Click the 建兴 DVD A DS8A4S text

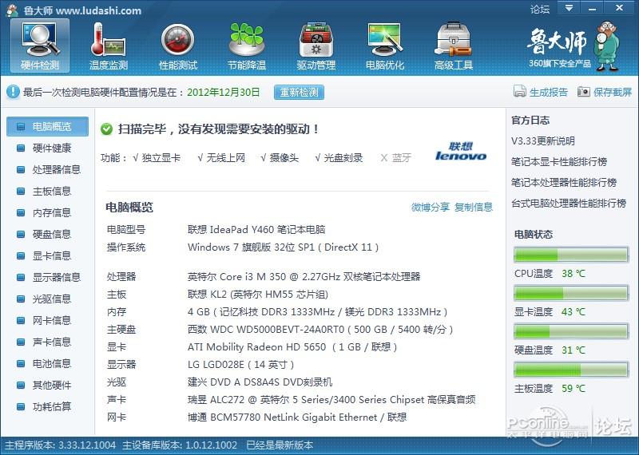click(x=260, y=382)
